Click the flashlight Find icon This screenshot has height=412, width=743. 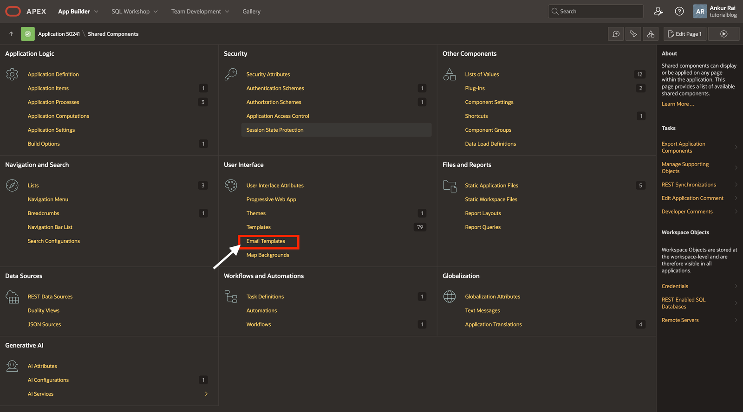(x=633, y=34)
